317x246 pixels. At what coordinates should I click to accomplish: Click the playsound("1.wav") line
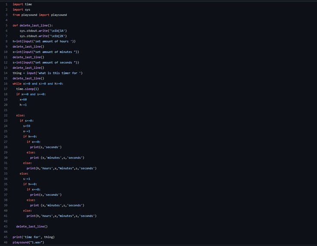(28, 243)
